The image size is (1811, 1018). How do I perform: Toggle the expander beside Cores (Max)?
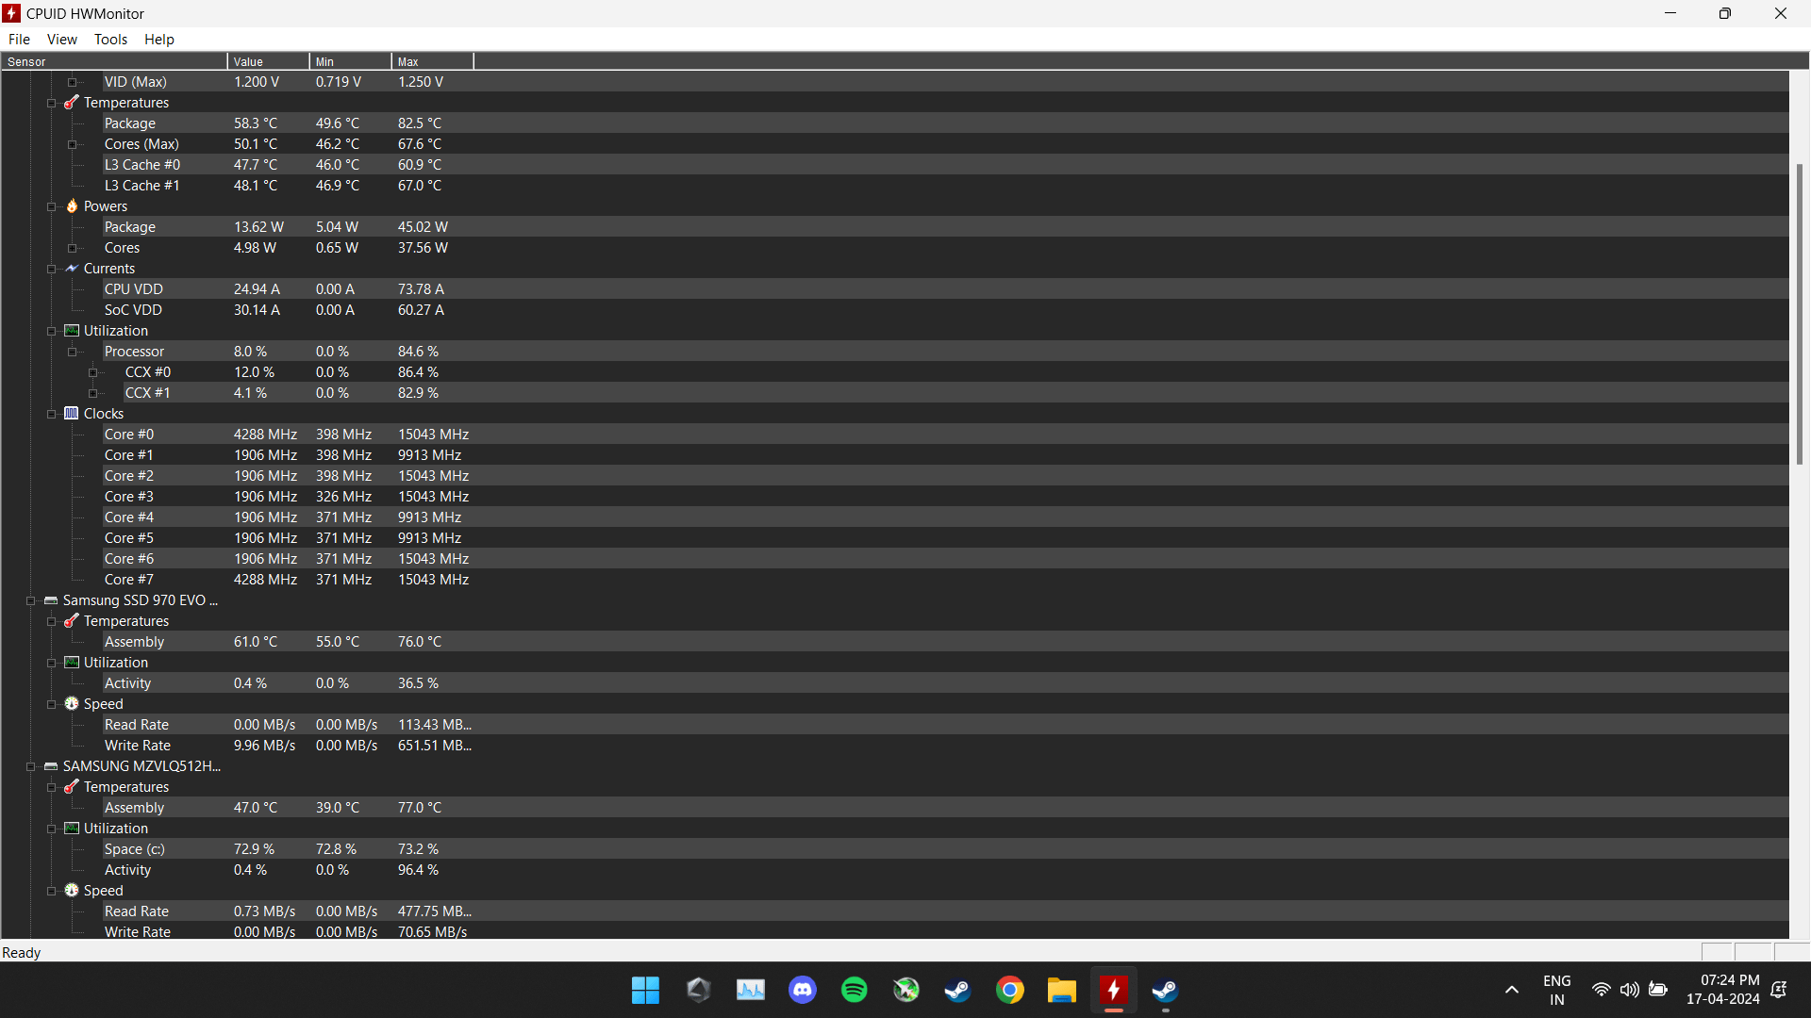[73, 144]
